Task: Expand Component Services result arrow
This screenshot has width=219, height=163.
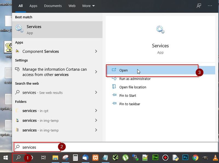Action: click(96, 51)
